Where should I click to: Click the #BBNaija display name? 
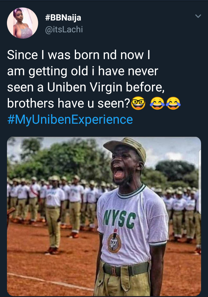(63, 18)
